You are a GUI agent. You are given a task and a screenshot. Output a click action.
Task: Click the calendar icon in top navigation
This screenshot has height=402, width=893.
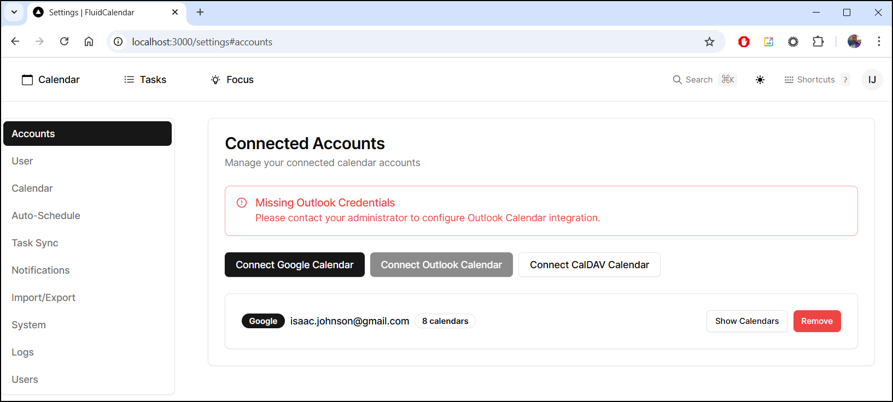pyautogui.click(x=27, y=80)
